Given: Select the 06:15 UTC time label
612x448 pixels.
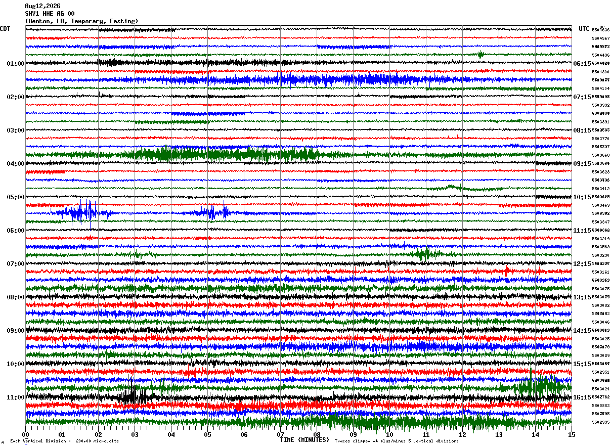Looking at the screenshot, I should [582, 64].
